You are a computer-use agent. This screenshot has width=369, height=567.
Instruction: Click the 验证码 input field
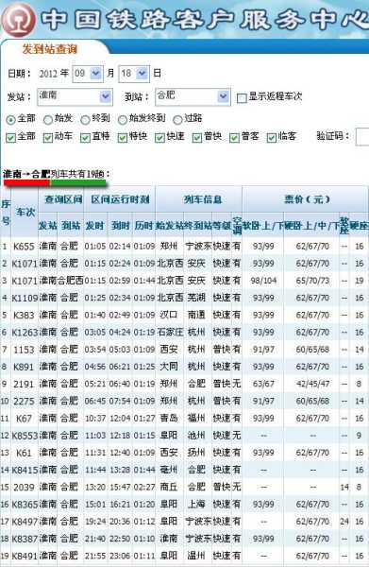click(362, 137)
